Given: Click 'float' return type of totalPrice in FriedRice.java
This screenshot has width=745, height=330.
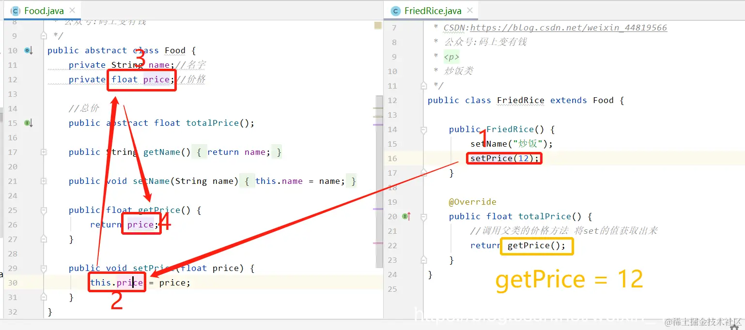Looking at the screenshot, I should (x=499, y=216).
